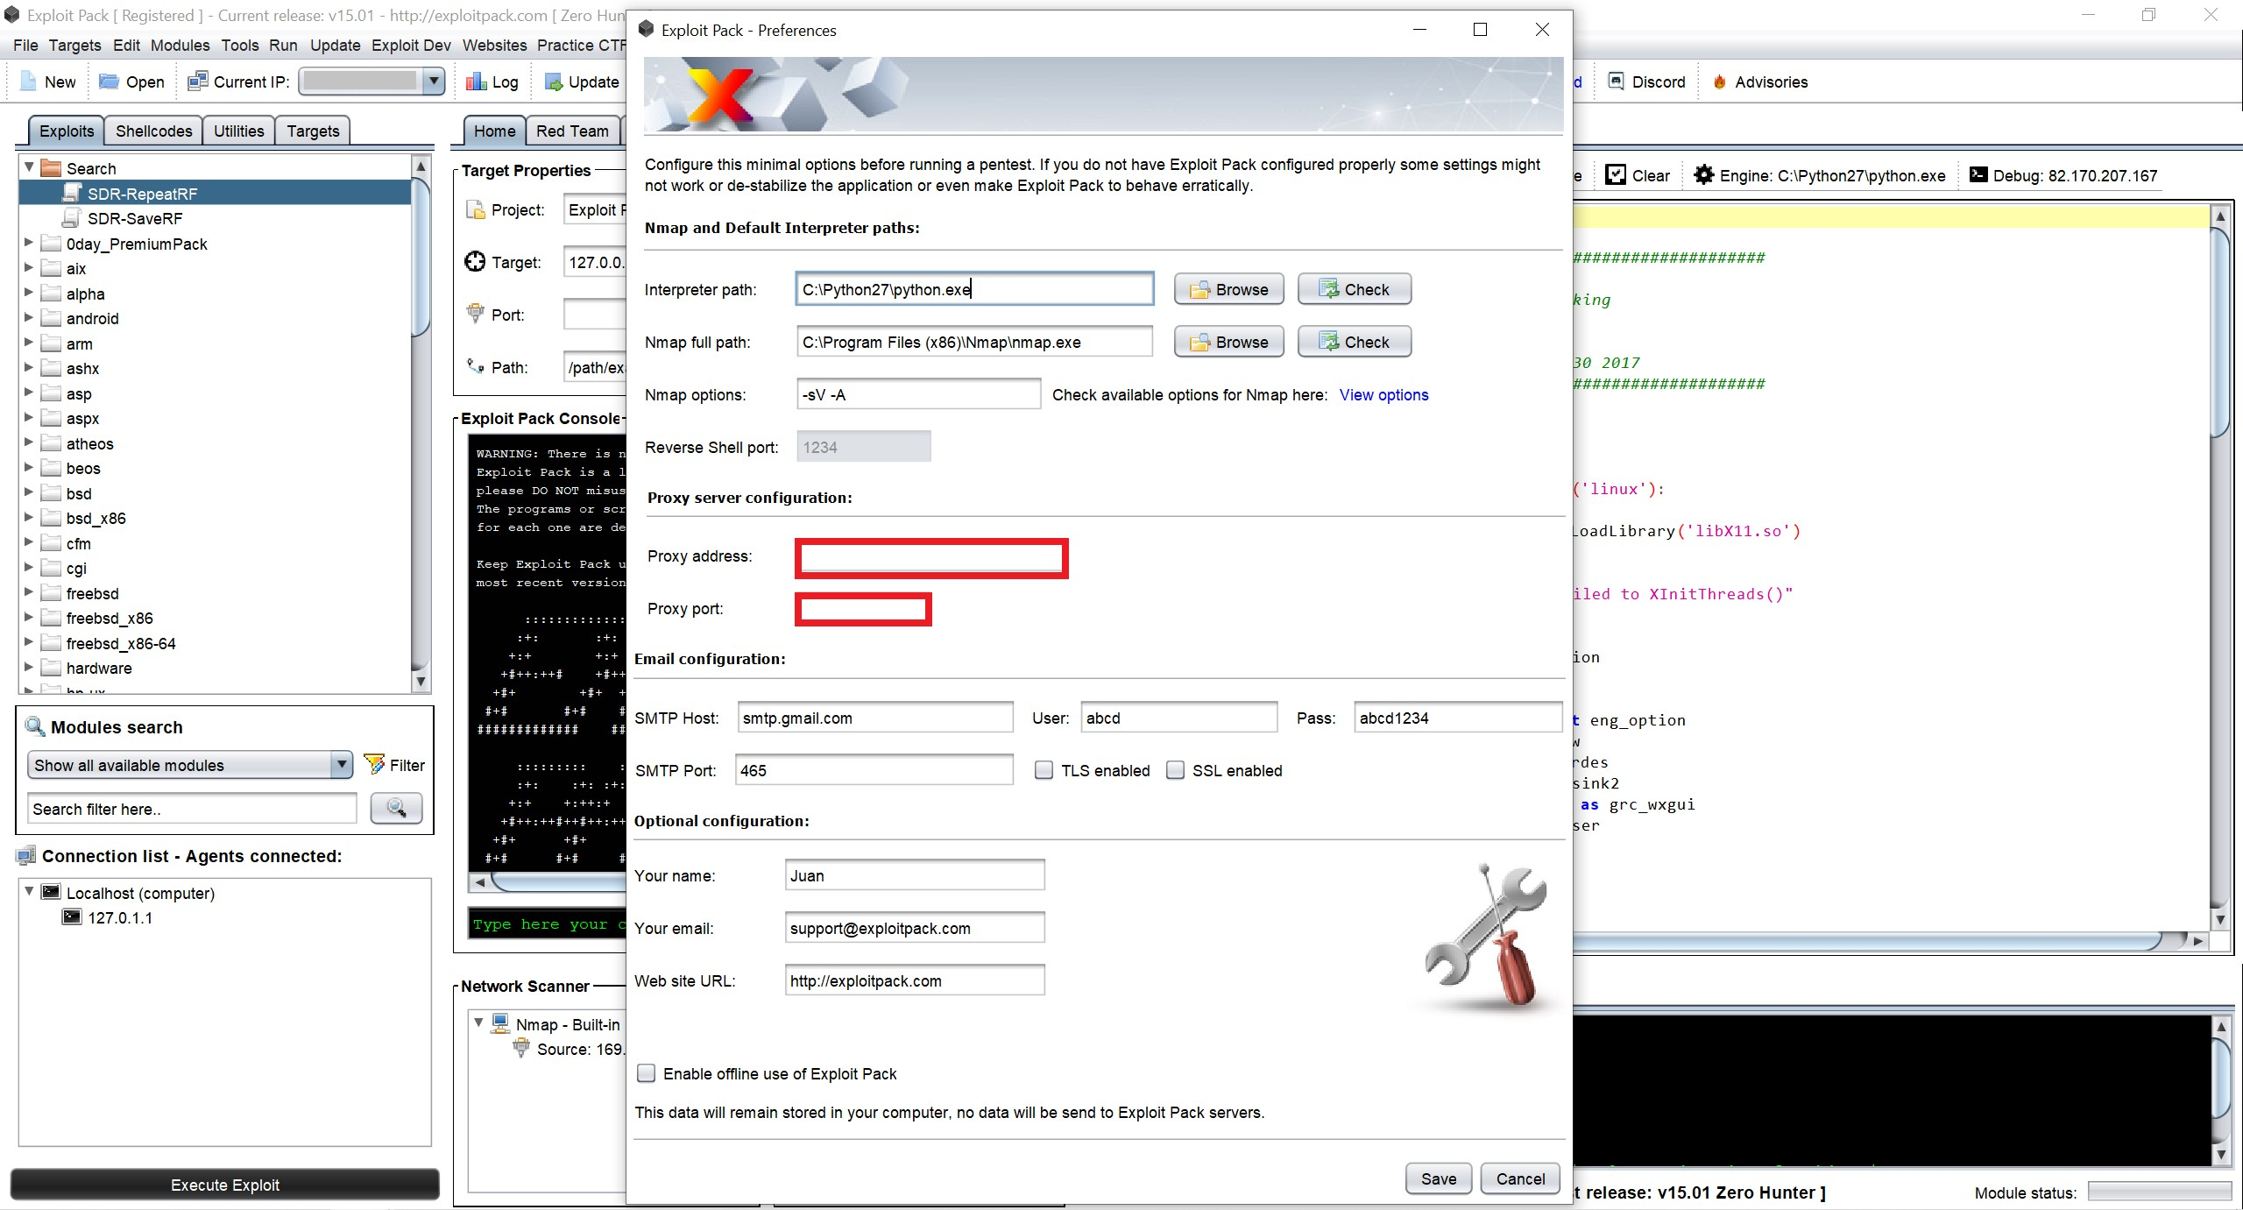Browse for the Nmap full path
This screenshot has width=2243, height=1210.
(x=1228, y=342)
